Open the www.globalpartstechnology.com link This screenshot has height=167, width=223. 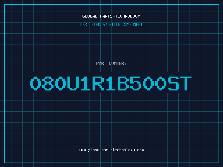point(111,150)
